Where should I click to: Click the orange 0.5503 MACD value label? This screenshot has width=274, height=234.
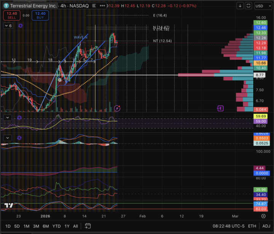pos(262,138)
